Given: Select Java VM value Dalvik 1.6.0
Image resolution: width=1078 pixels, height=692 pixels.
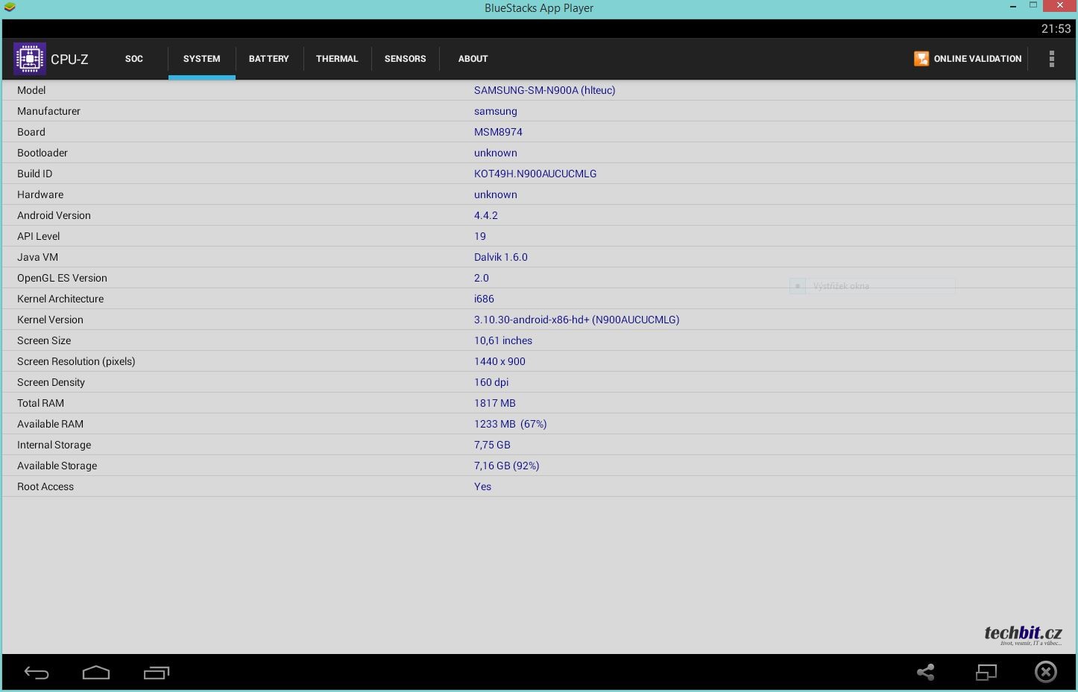Looking at the screenshot, I should (x=501, y=257).
